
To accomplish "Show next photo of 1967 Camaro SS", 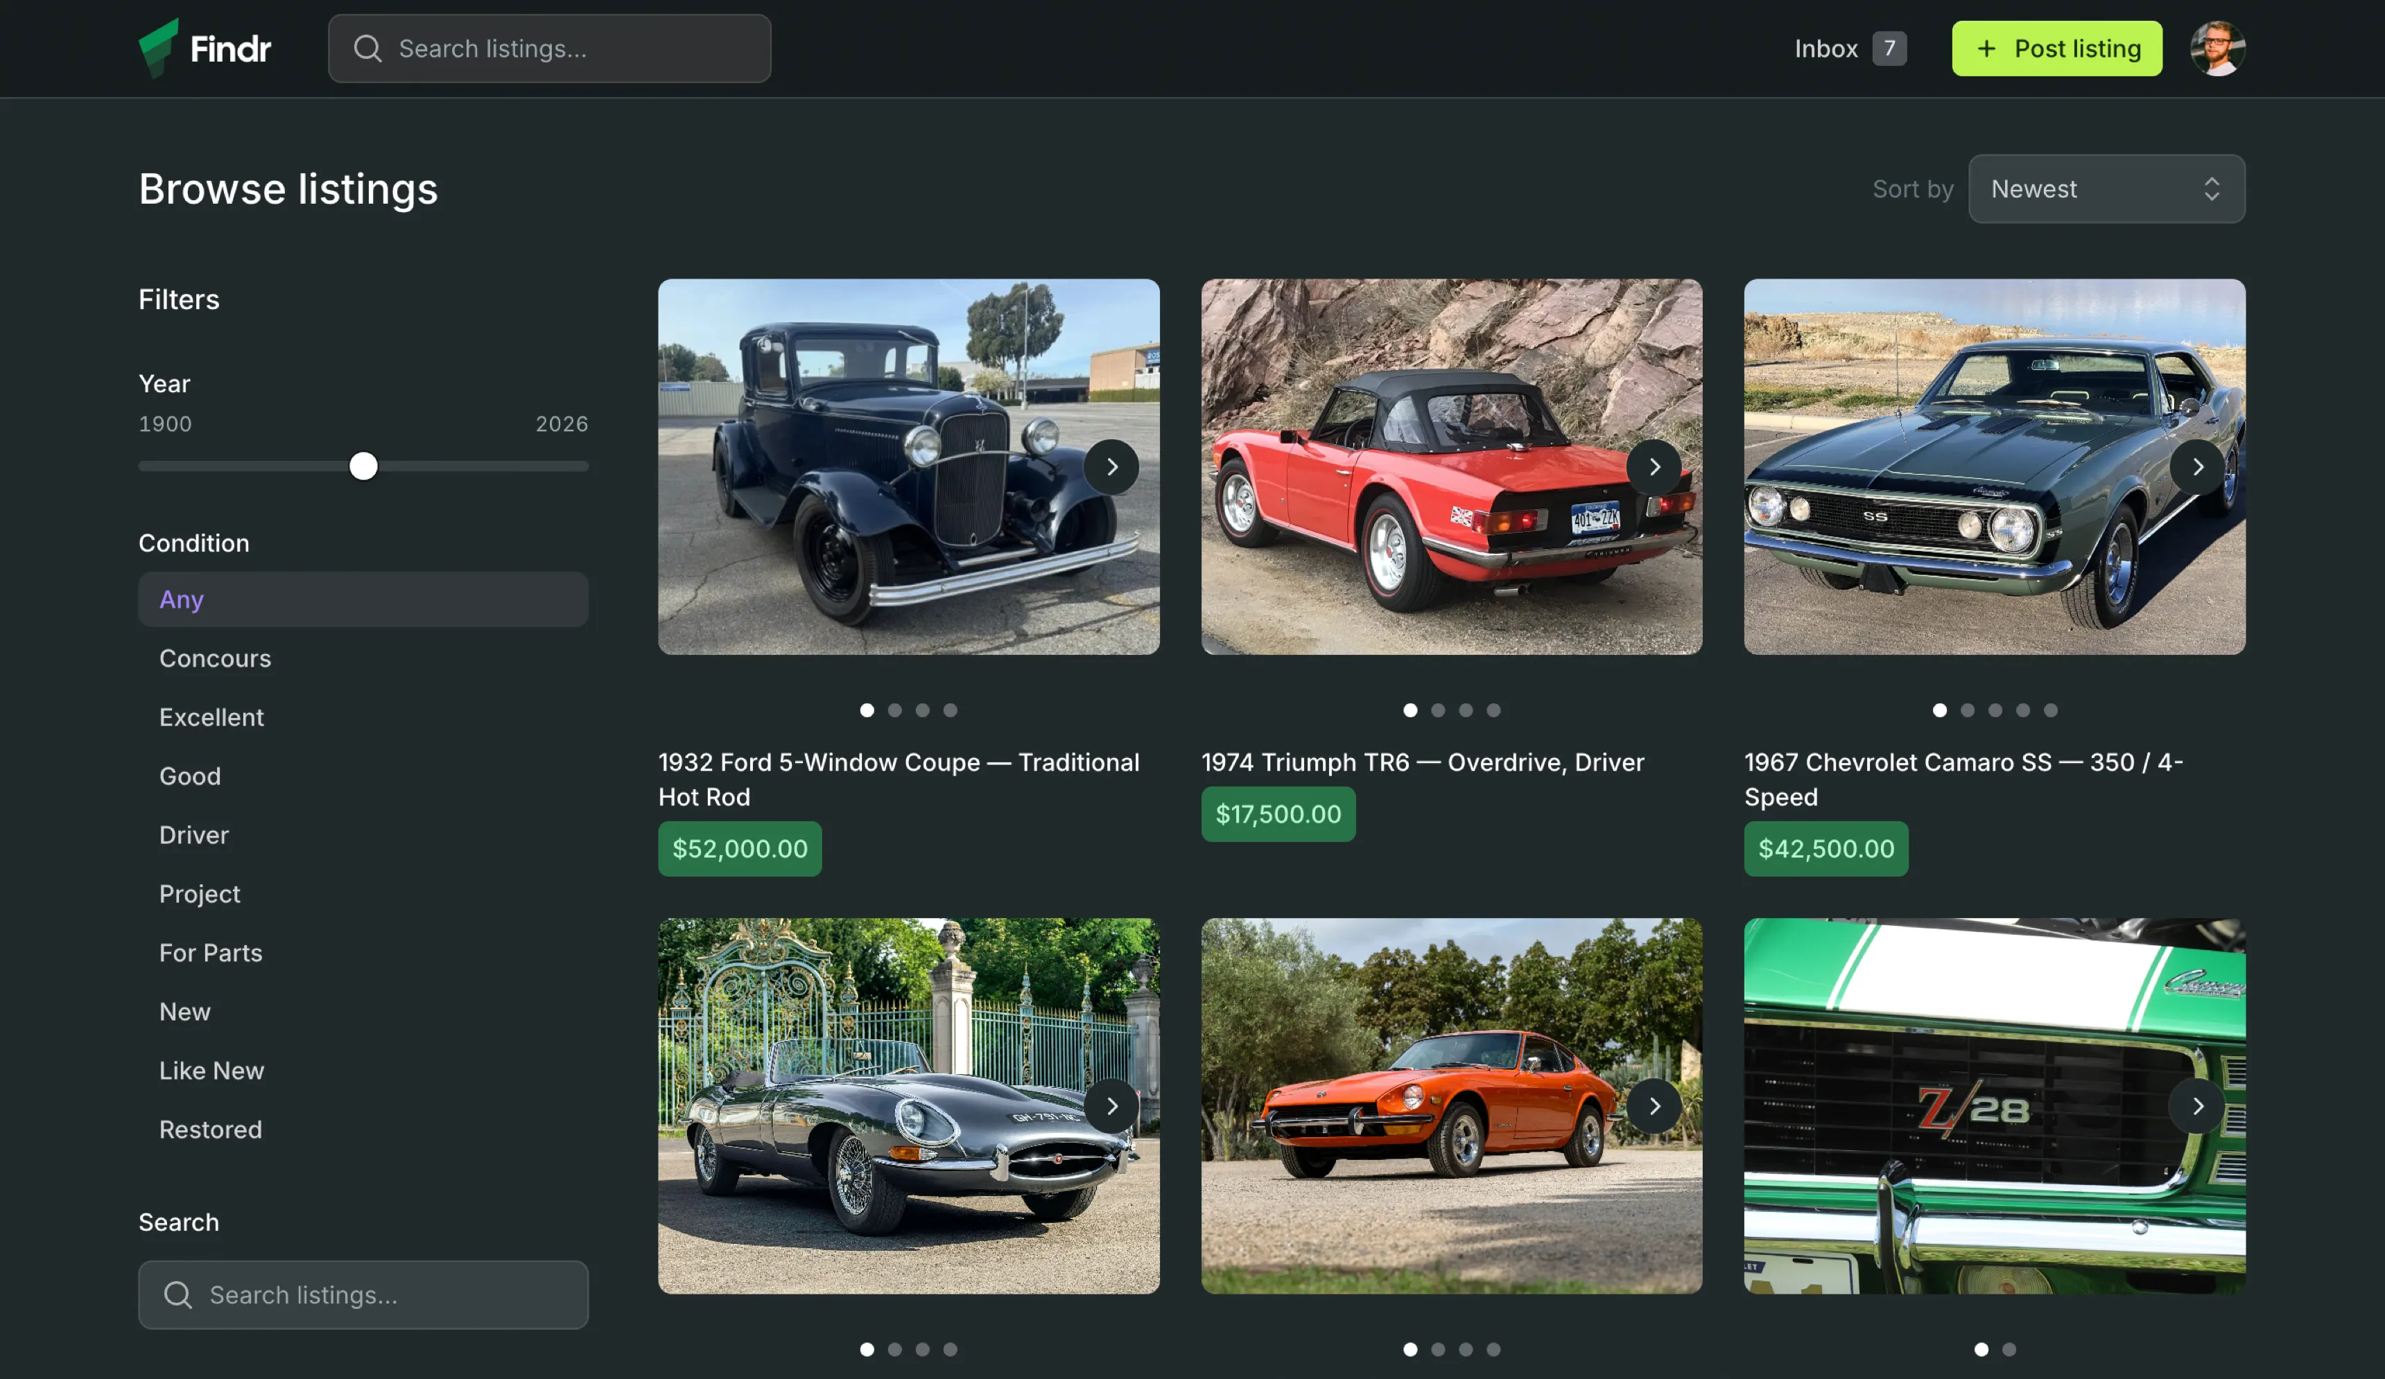I will [2198, 466].
